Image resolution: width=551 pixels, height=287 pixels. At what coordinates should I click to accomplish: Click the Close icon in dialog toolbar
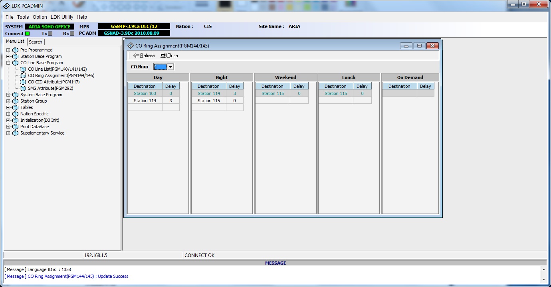pos(163,55)
